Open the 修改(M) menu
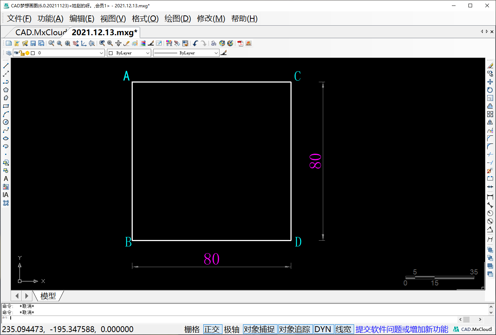The width and height of the screenshot is (496, 335). tap(211, 19)
